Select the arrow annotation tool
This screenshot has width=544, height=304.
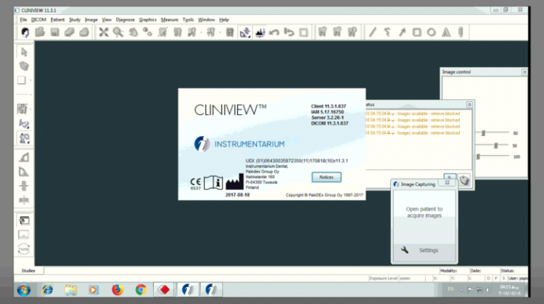pyautogui.click(x=402, y=32)
